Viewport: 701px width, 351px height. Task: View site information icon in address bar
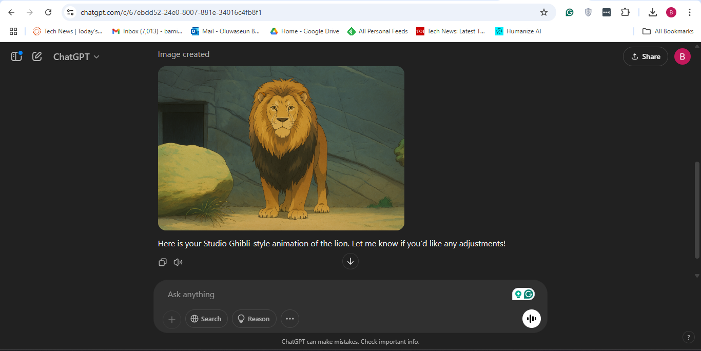click(x=70, y=12)
